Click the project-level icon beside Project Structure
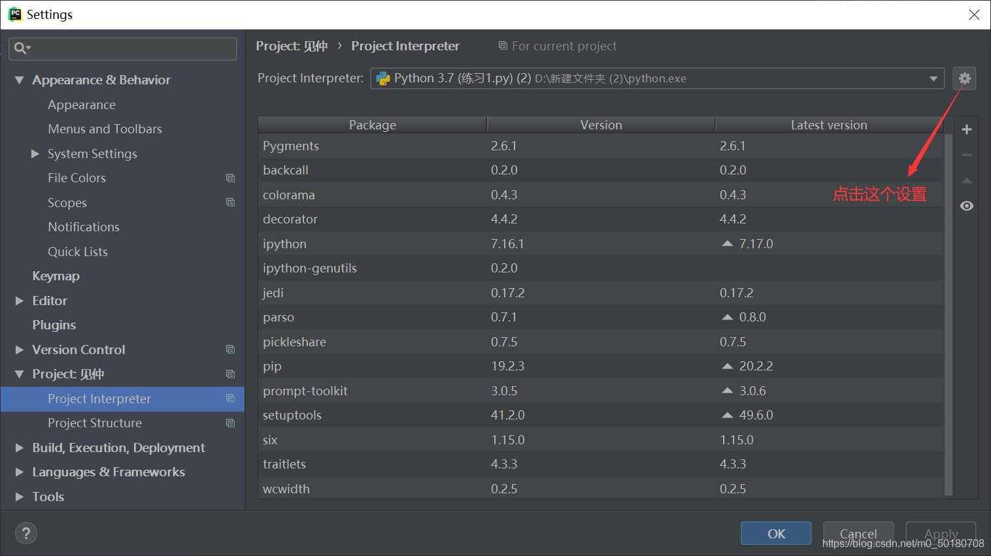 230,423
